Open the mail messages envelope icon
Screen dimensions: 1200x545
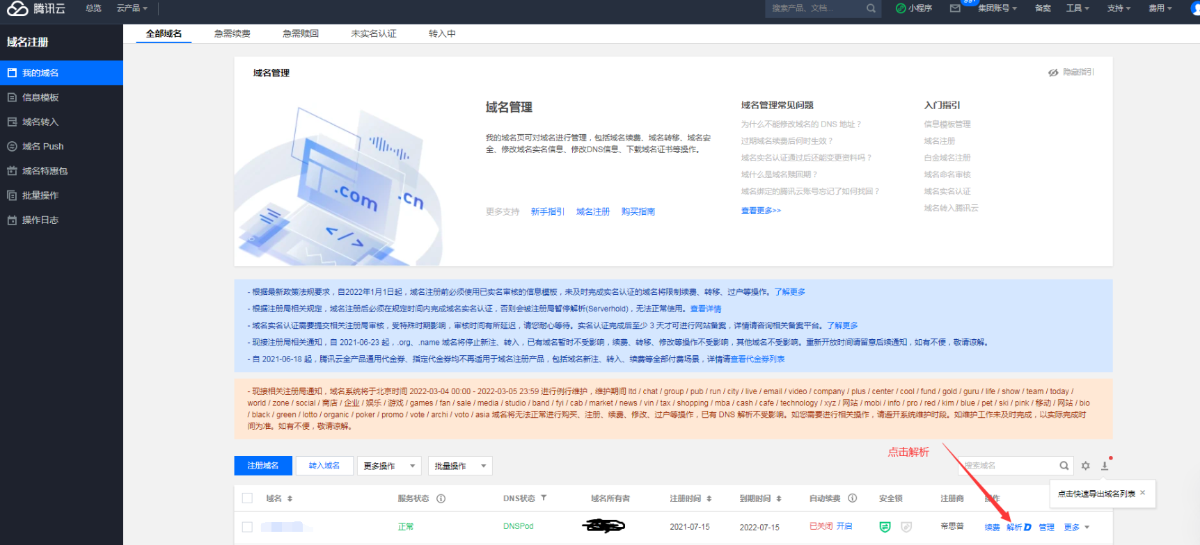click(955, 8)
